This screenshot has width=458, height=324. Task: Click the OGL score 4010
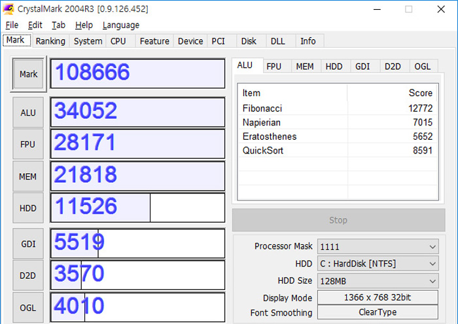coord(137,308)
